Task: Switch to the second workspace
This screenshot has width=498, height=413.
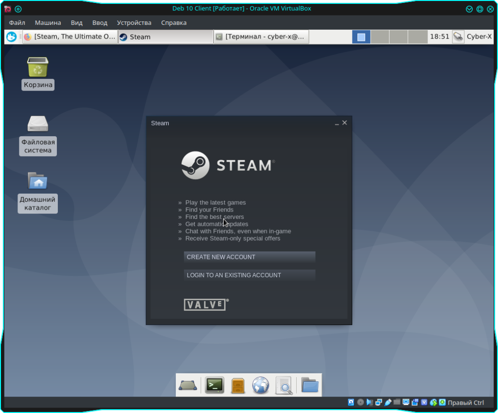Action: click(x=380, y=37)
